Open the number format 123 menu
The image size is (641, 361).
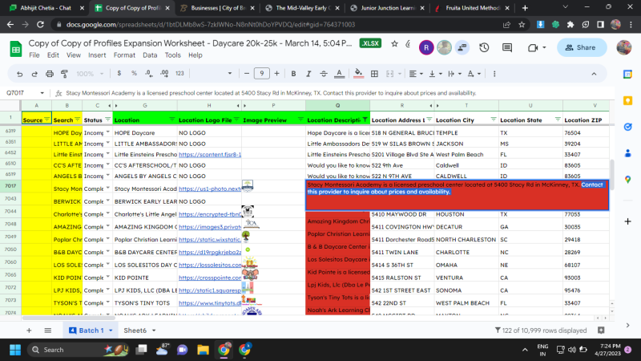179,73
